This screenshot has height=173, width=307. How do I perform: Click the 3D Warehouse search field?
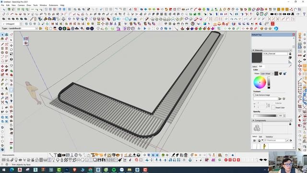pos(275,141)
